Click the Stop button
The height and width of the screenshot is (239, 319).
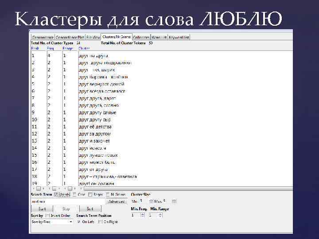(66, 209)
